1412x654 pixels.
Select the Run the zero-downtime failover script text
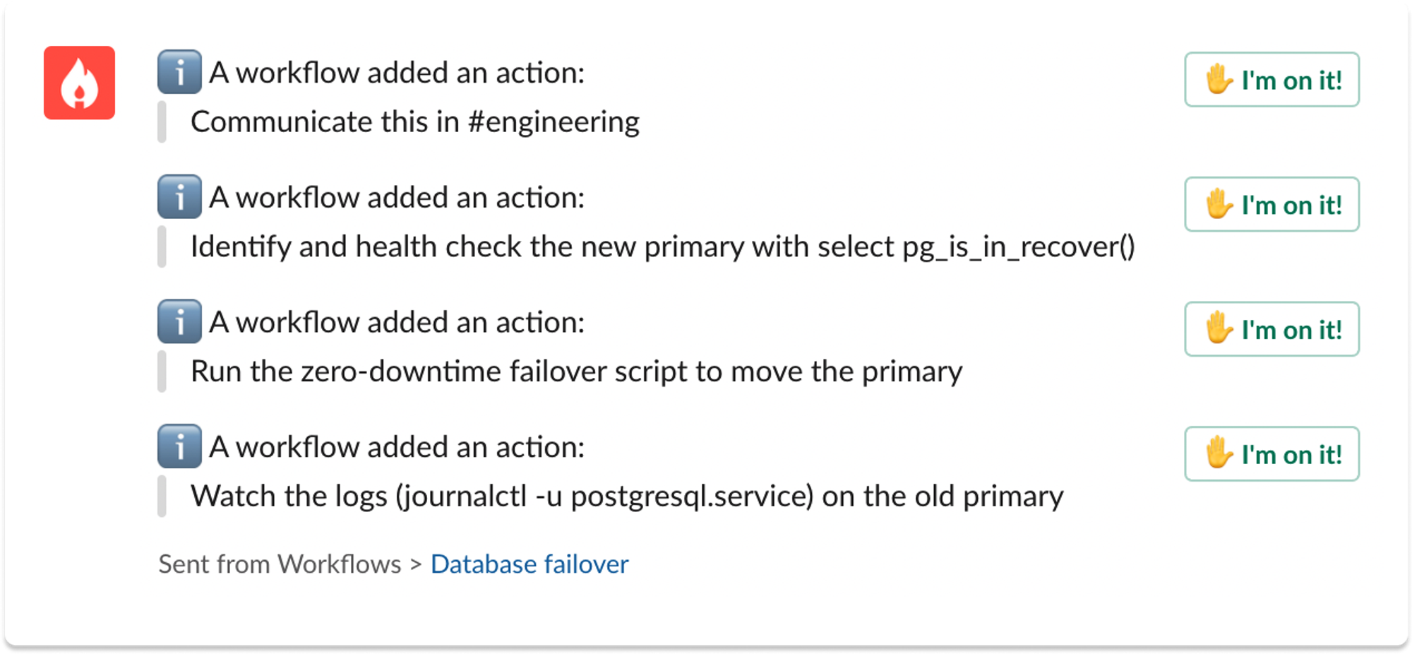tap(576, 371)
